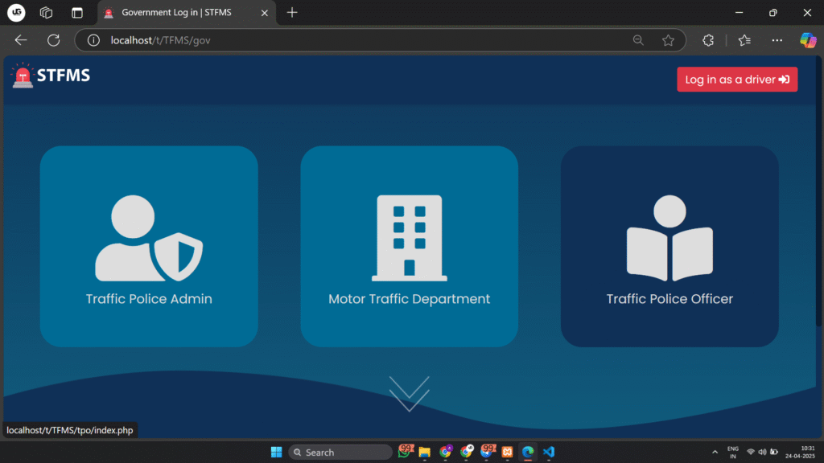Click the down chevron arrows below the cards

(x=410, y=394)
